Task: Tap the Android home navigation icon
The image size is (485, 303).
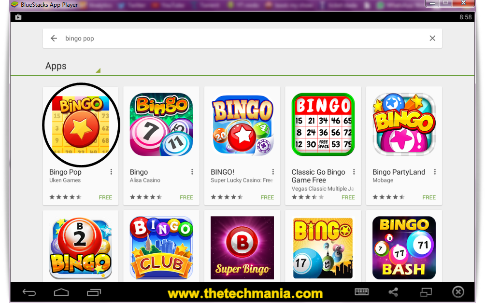Action: (61, 292)
